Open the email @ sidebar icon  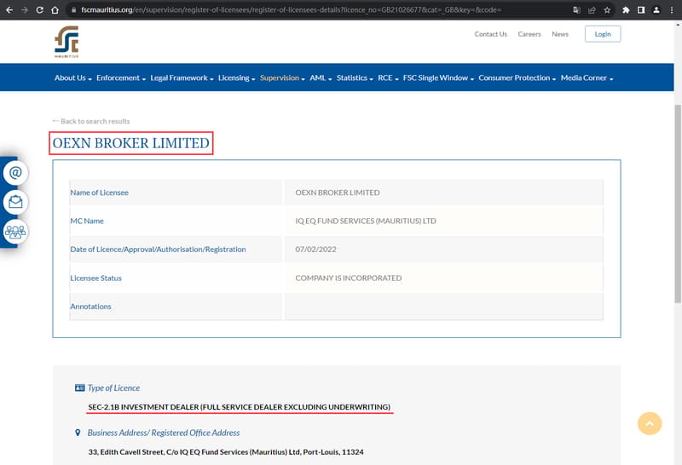click(x=15, y=173)
